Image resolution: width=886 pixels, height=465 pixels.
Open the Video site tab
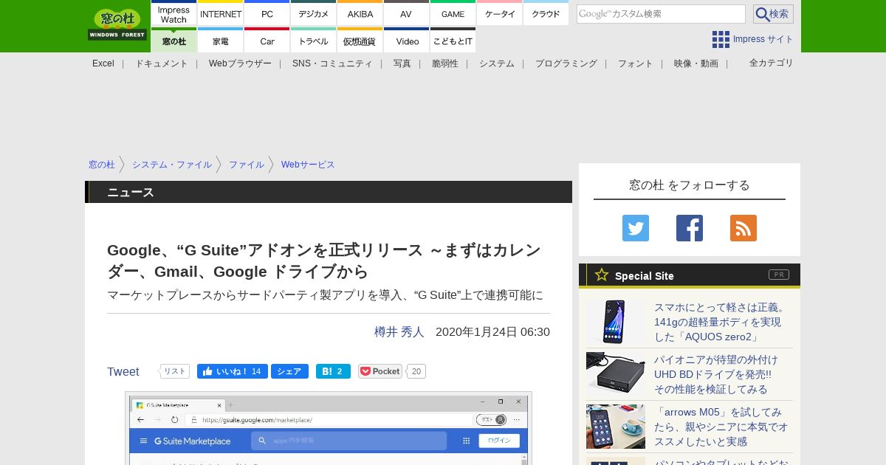406,41
